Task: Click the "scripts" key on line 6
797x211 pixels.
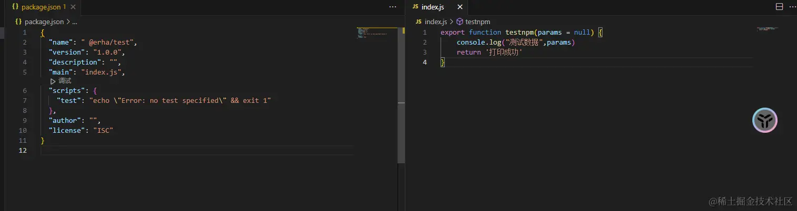Action: 67,90
